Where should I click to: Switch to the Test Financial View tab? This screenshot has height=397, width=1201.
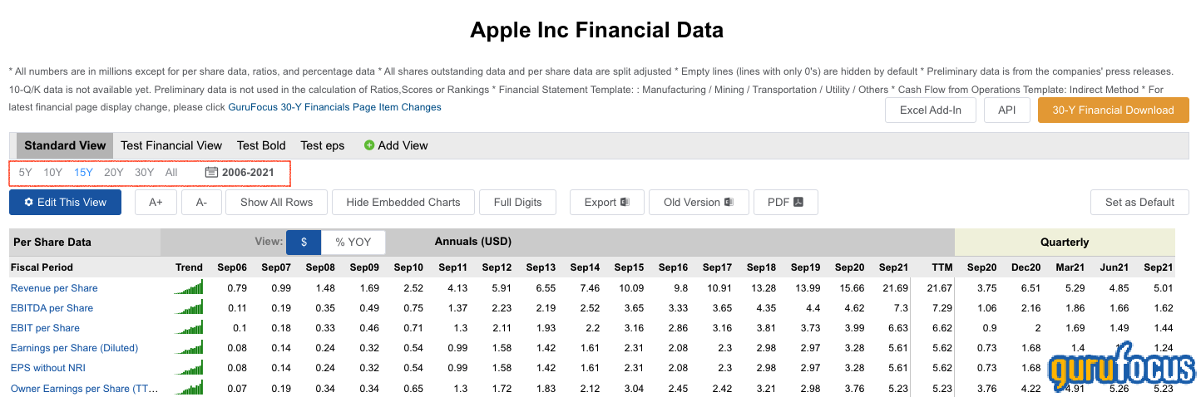click(x=171, y=145)
